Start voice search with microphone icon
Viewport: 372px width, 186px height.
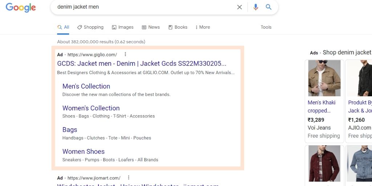pyautogui.click(x=255, y=7)
